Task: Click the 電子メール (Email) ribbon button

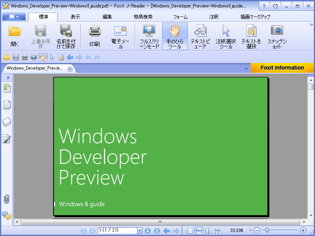Action: (x=120, y=36)
